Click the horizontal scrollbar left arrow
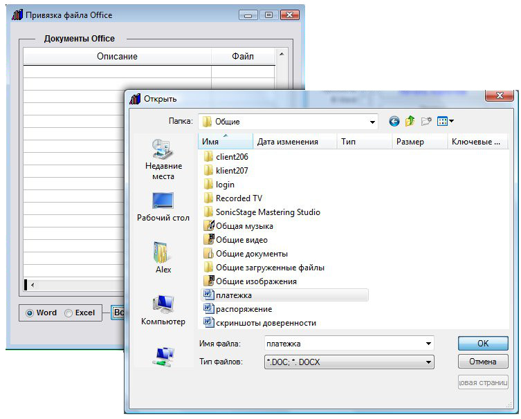Image resolution: width=521 pixels, height=419 pixels. (x=33, y=285)
